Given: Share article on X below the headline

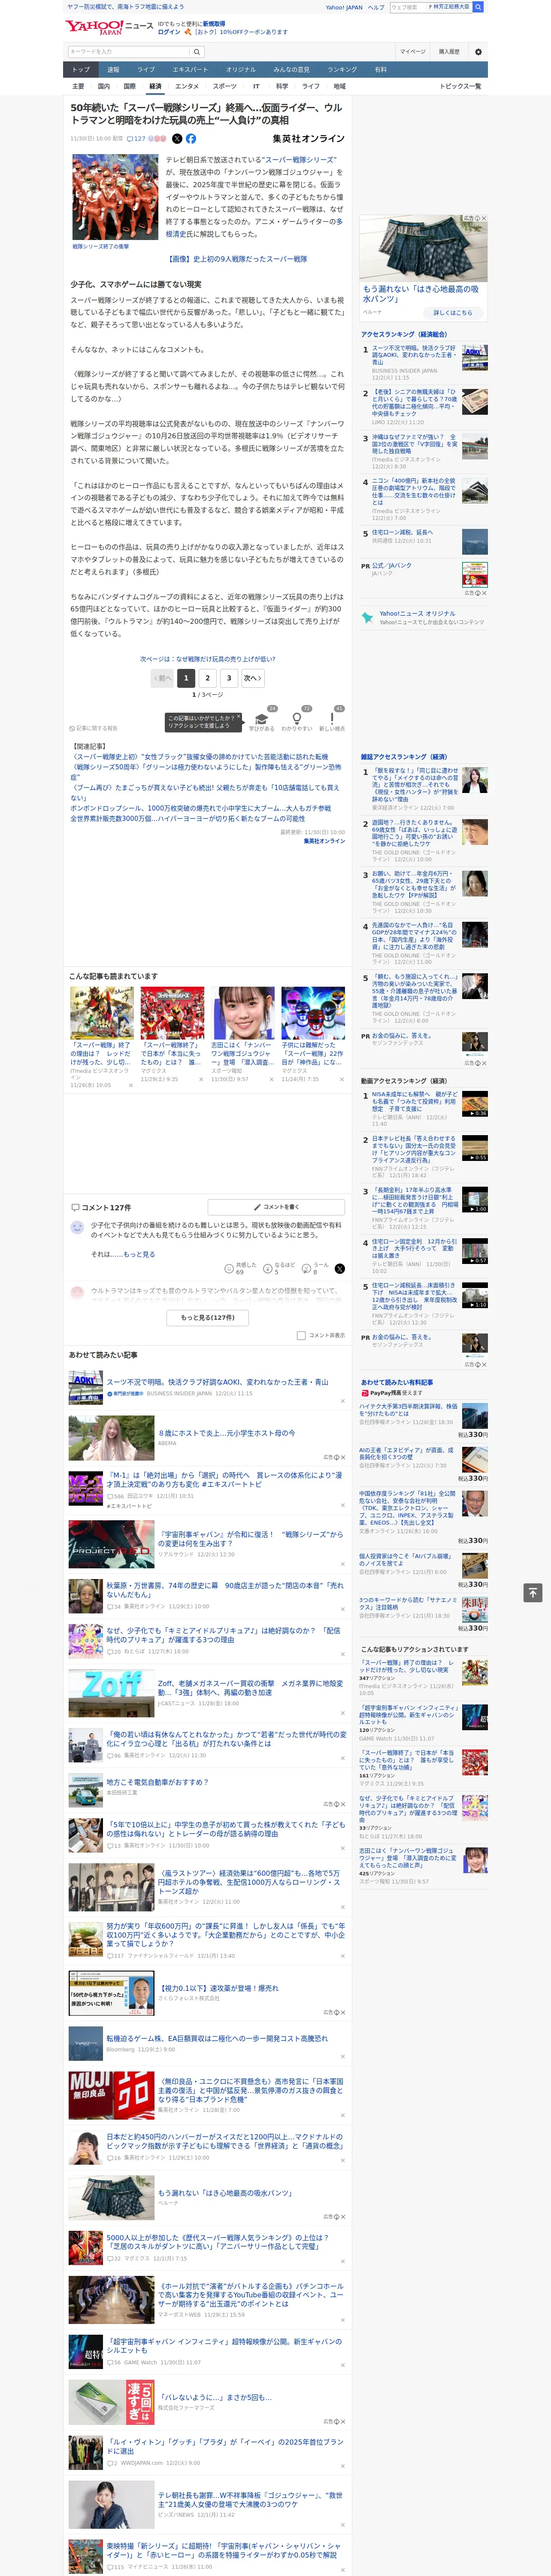Looking at the screenshot, I should pos(177,139).
